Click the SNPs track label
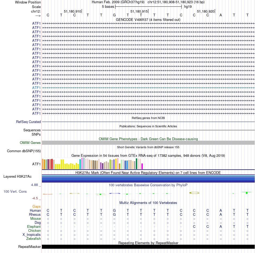The width and height of the screenshot is (255, 253). pyautogui.click(x=36, y=134)
